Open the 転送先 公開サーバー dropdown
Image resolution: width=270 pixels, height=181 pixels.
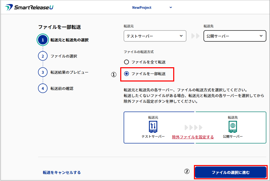coord(235,36)
